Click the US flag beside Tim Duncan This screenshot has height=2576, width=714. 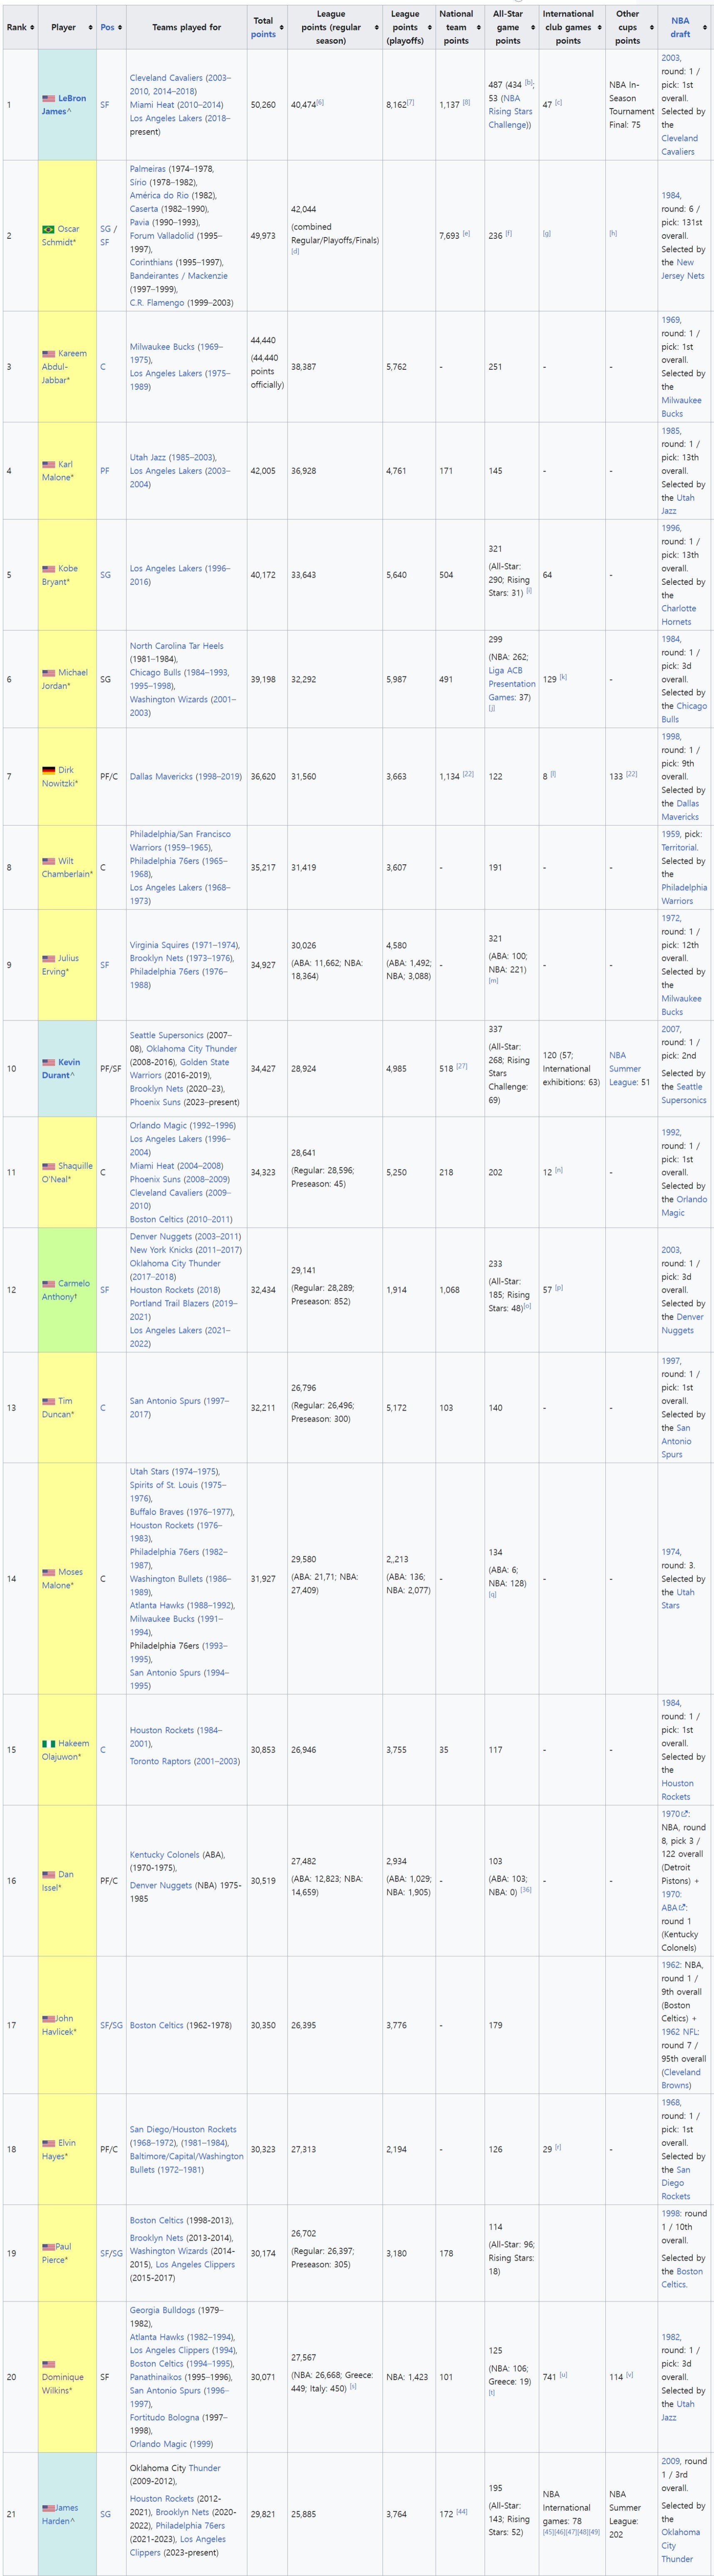48,1401
